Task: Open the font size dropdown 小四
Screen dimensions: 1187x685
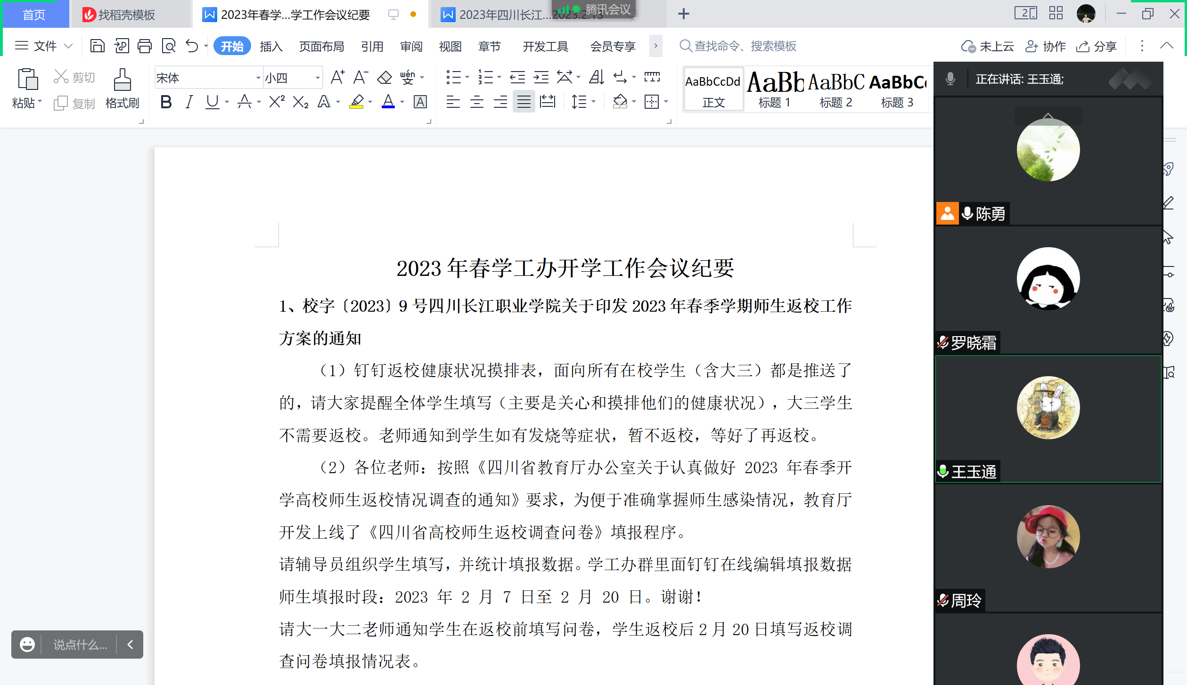Action: coord(318,78)
